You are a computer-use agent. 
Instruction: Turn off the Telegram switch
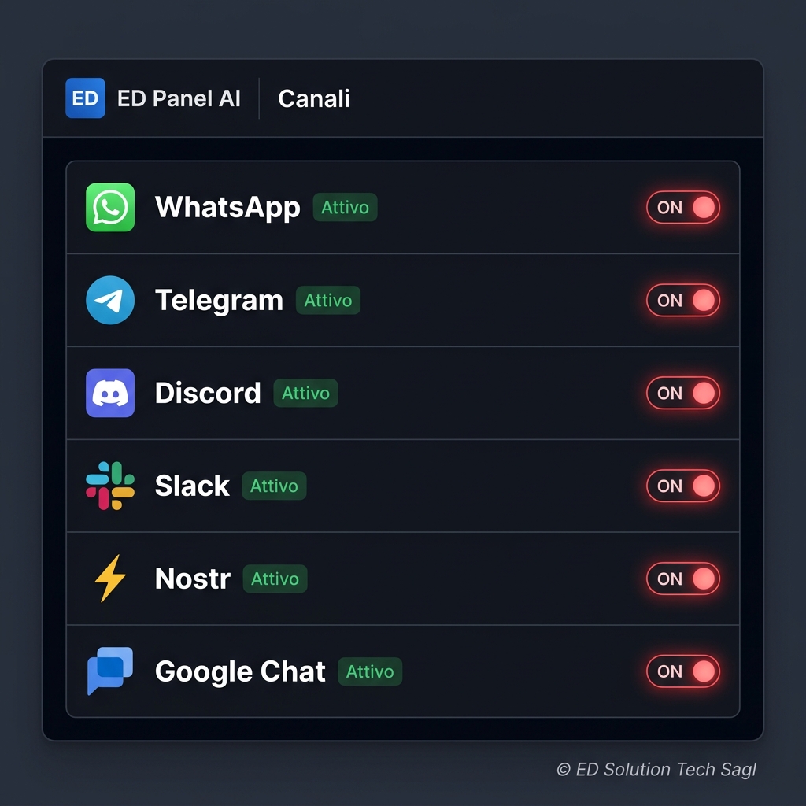[x=683, y=300]
